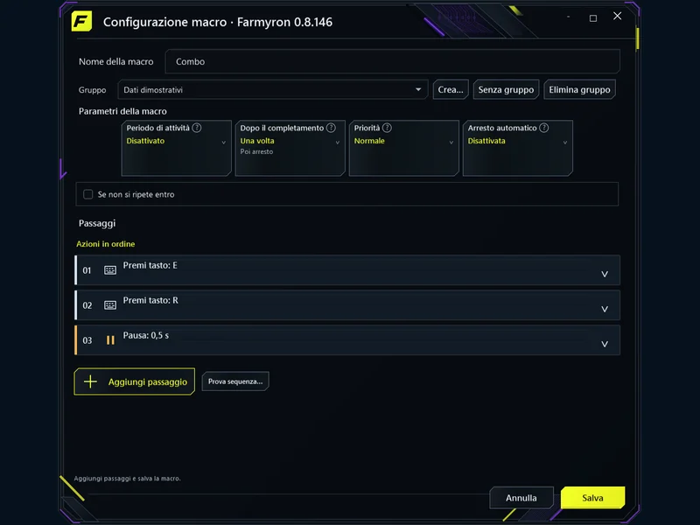700x525 pixels.
Task: Click the Prova sequenza... button
Action: (235, 381)
